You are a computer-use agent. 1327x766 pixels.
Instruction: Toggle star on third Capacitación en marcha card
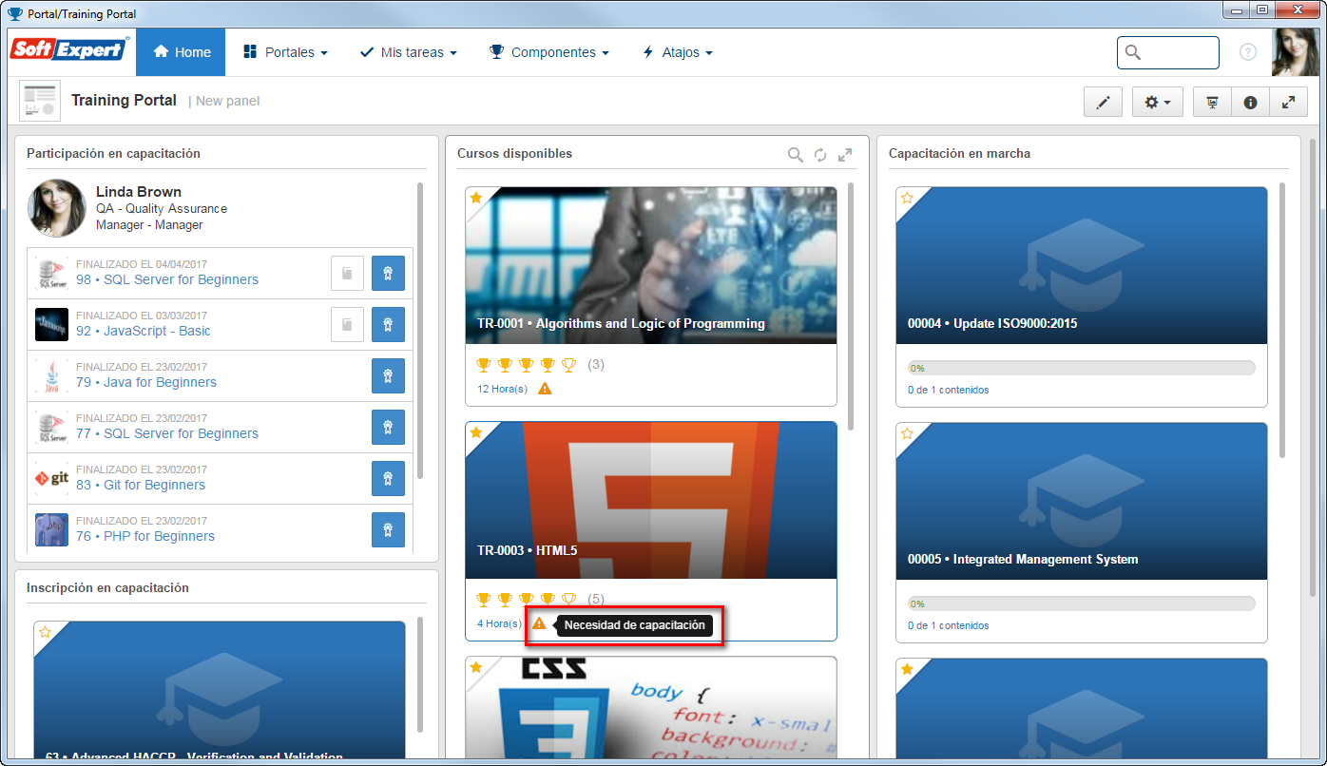(907, 669)
